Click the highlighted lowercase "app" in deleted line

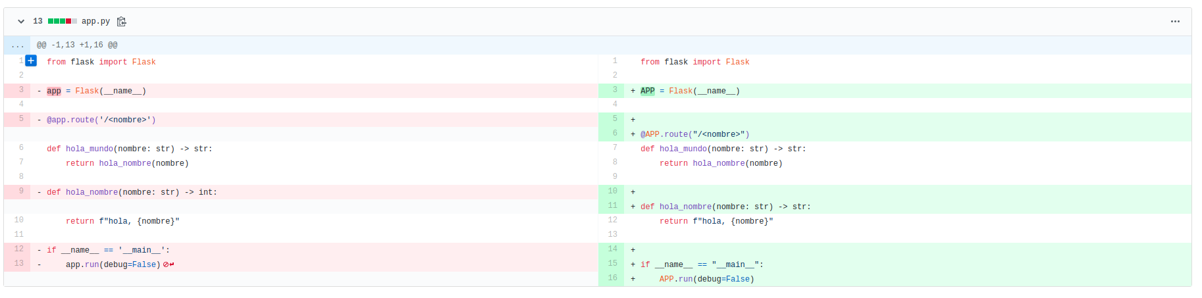coord(54,91)
